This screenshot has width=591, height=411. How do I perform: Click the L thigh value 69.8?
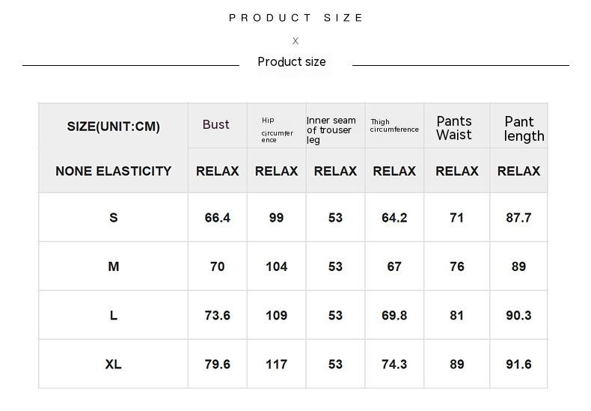[394, 315]
